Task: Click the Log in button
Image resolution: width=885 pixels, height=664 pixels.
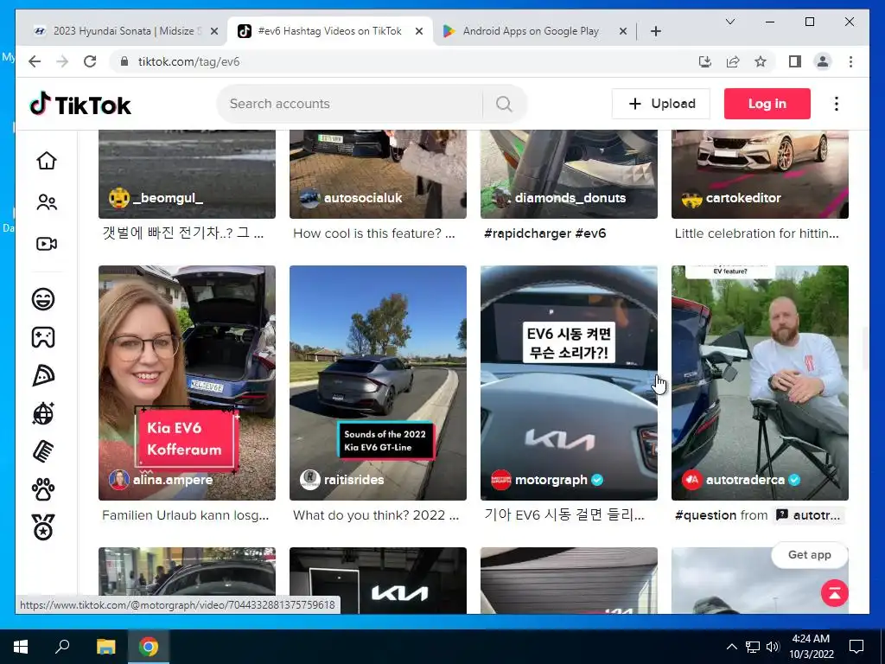Action: click(x=767, y=104)
